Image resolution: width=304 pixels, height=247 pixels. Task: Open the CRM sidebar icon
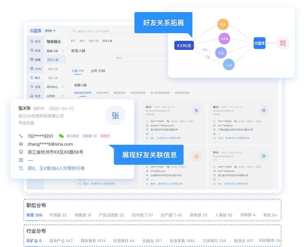click(x=32, y=69)
